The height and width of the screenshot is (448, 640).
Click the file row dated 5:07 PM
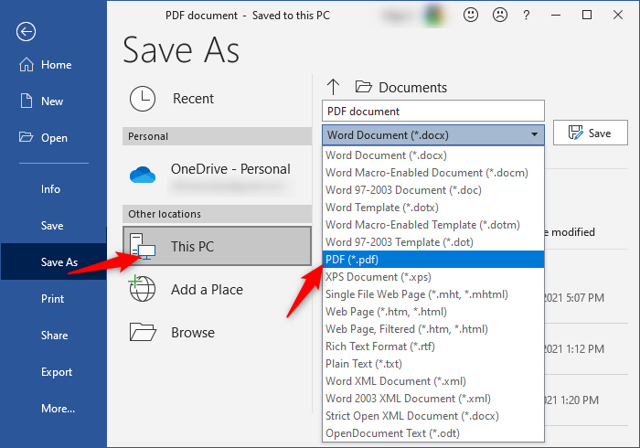[x=587, y=298]
